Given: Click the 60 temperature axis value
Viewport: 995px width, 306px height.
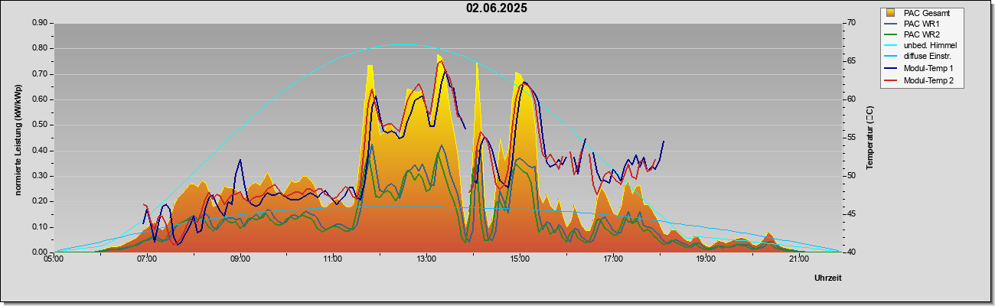Looking at the screenshot, I should click(x=852, y=99).
